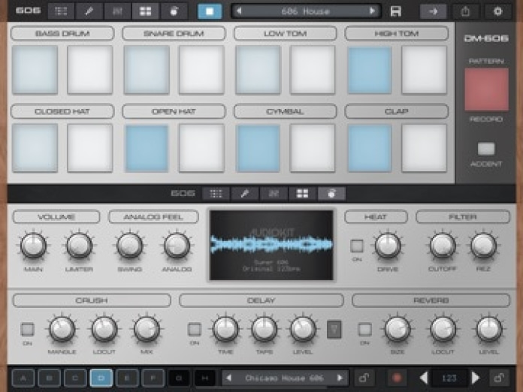Select effects knob icon in the middle divider bar

tap(331, 194)
